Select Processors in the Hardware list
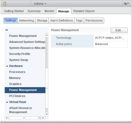 (x=17, y=72)
